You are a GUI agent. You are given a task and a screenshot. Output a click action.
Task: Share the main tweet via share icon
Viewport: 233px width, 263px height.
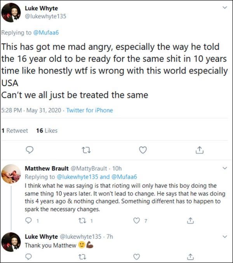(x=199, y=150)
